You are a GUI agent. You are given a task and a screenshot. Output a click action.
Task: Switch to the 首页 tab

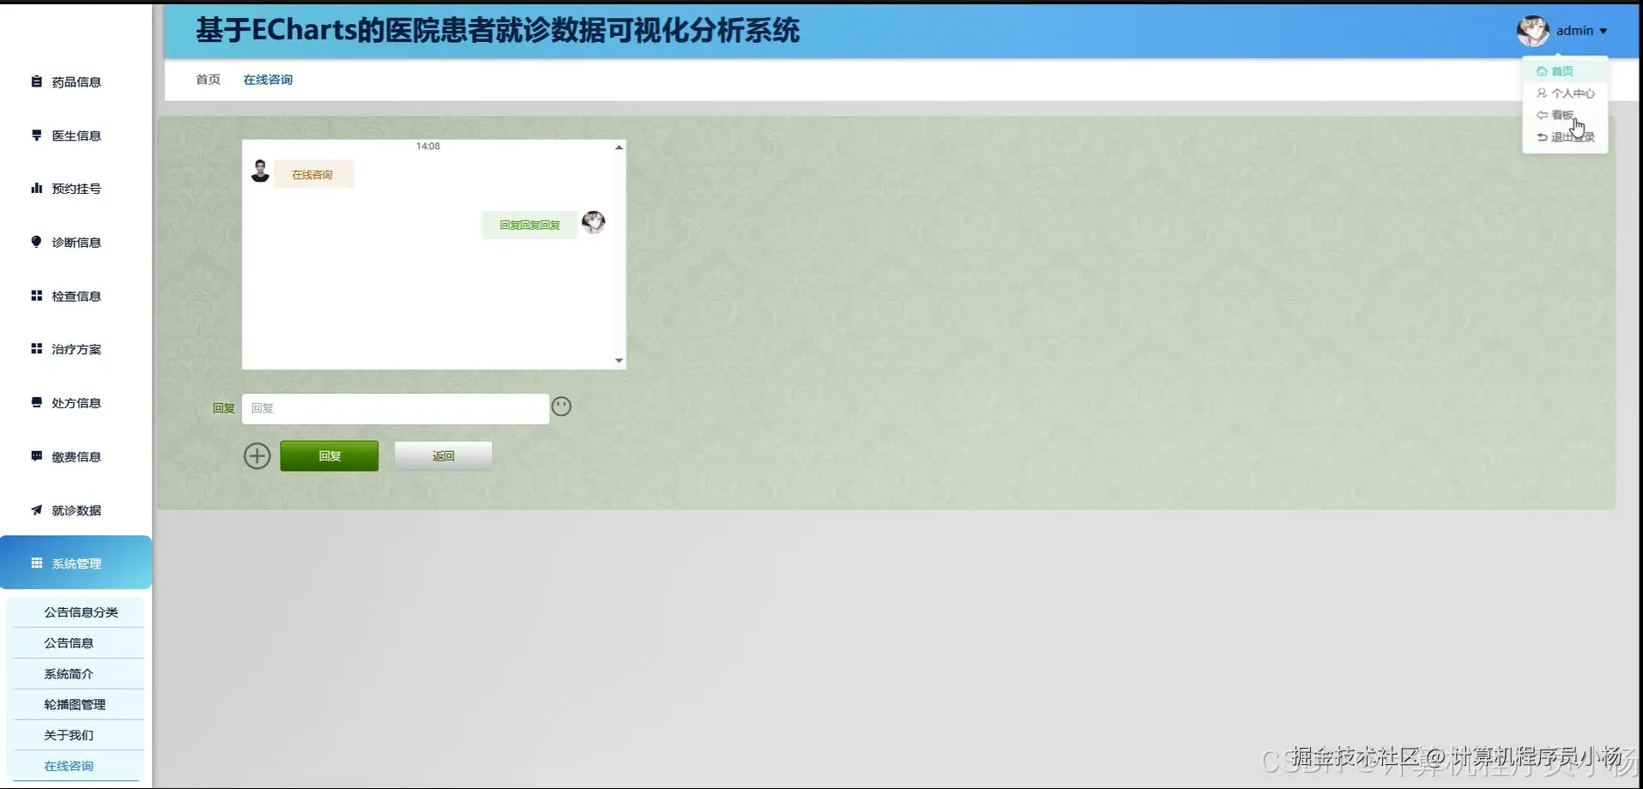click(207, 79)
